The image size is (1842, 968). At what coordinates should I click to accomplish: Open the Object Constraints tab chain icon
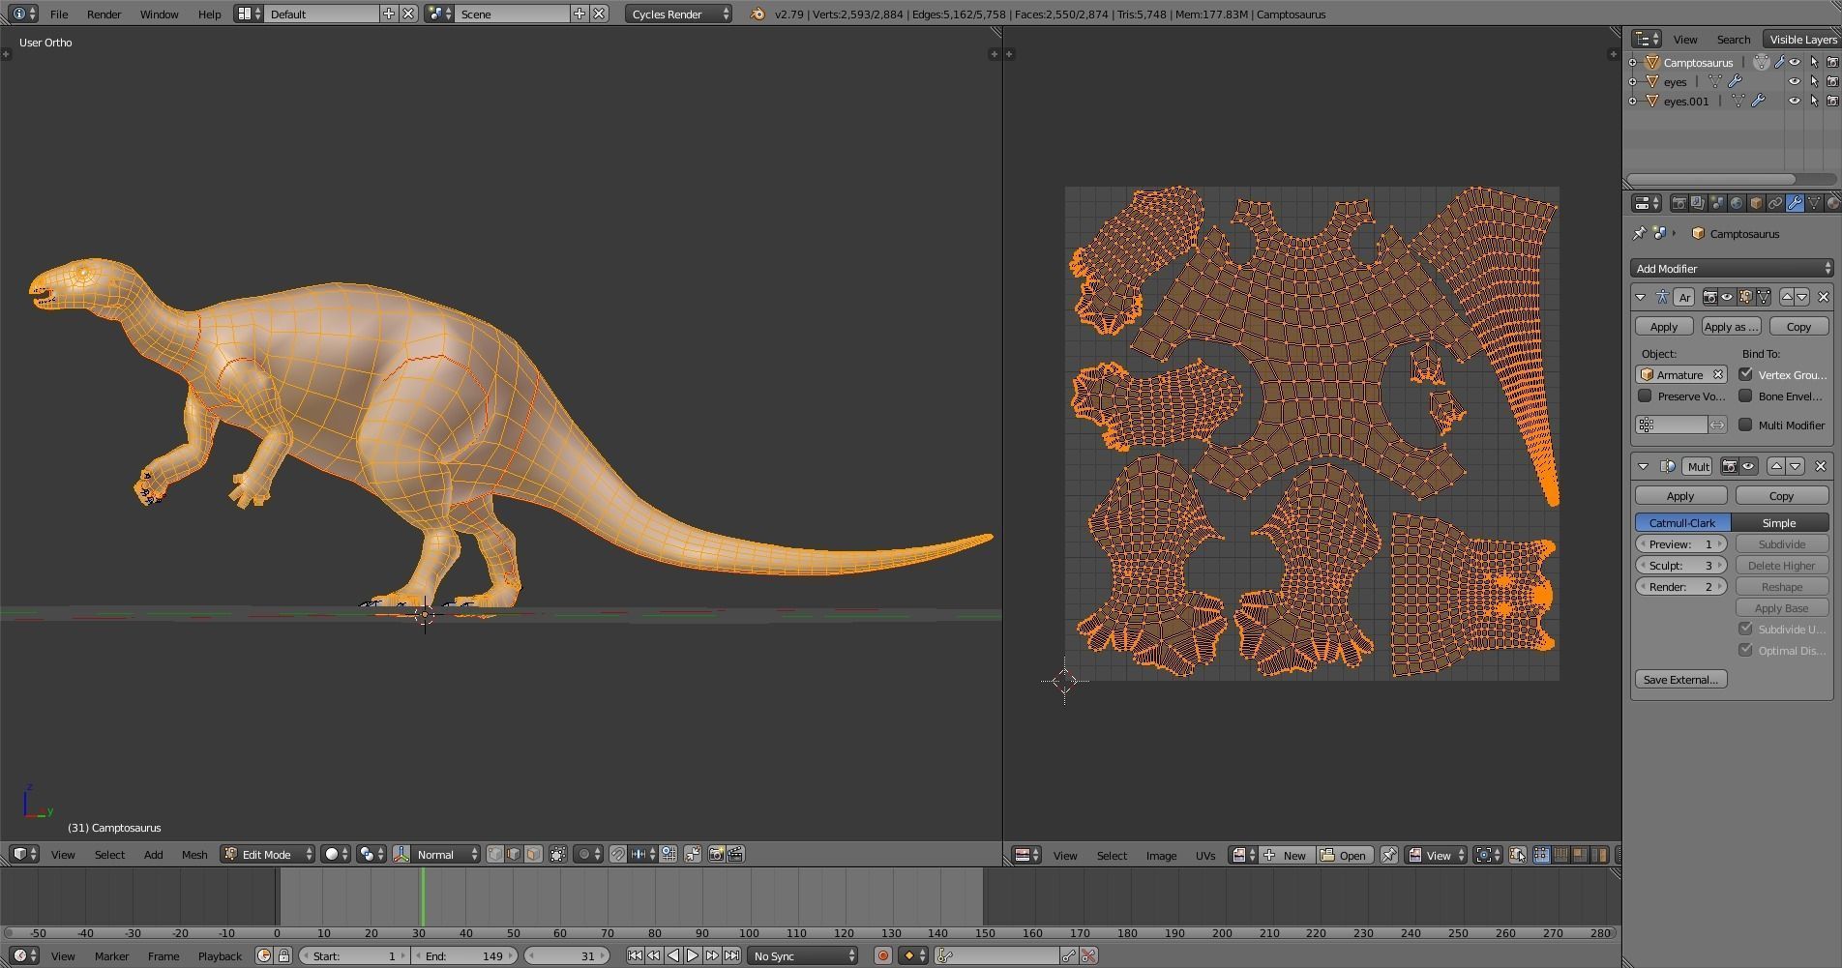click(1775, 203)
